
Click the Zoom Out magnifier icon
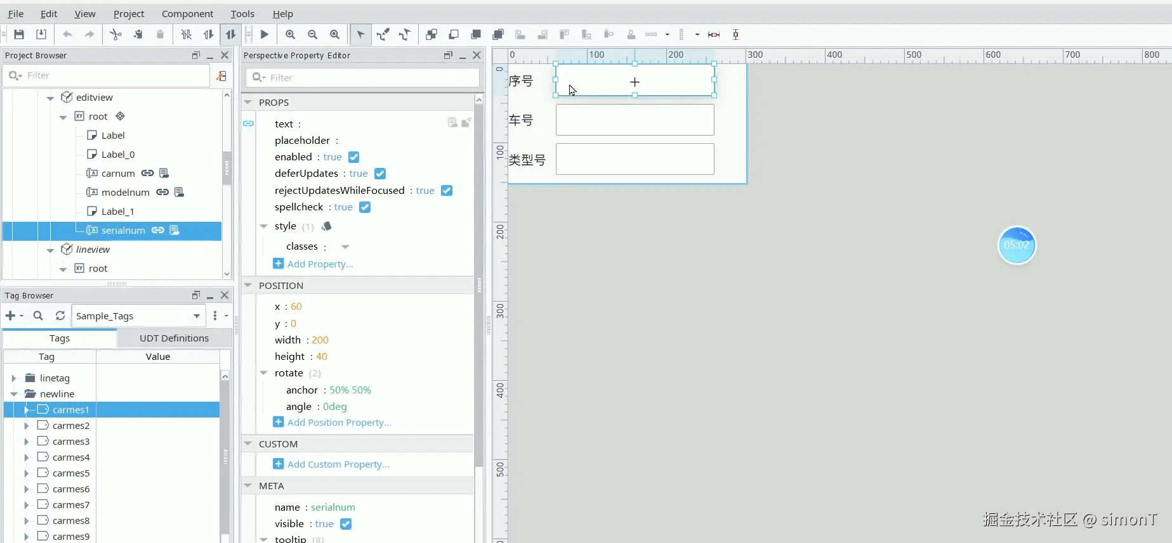(x=312, y=34)
